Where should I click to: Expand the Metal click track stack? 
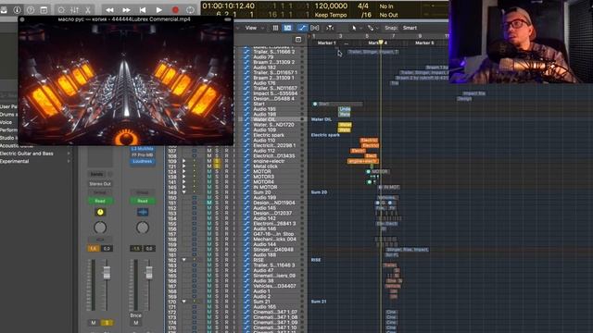[x=183, y=166]
